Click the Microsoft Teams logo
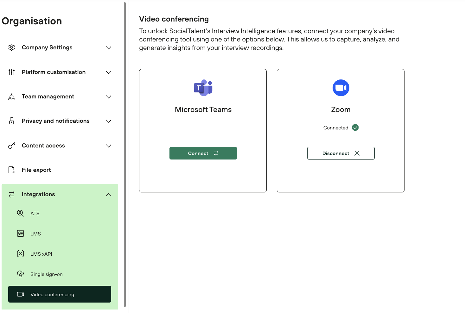Viewport: 465px width, 319px height. [203, 88]
